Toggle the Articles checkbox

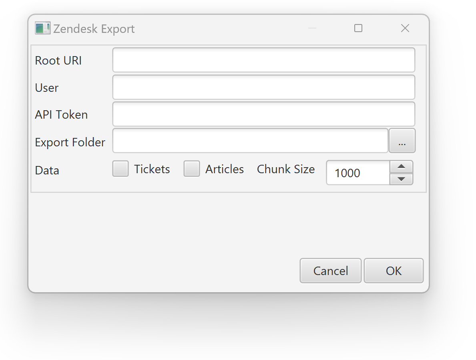191,169
